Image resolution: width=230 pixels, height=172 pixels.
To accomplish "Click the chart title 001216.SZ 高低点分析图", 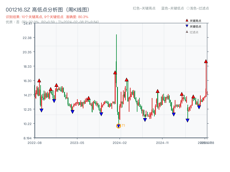I will click(x=47, y=10).
